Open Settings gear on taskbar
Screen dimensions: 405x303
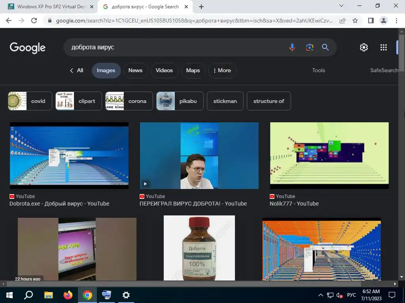point(126,295)
